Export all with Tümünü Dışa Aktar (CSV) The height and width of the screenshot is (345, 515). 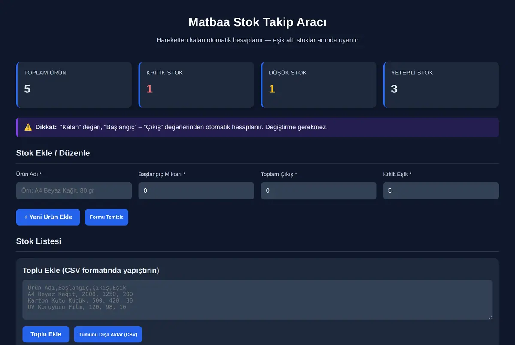pos(108,334)
